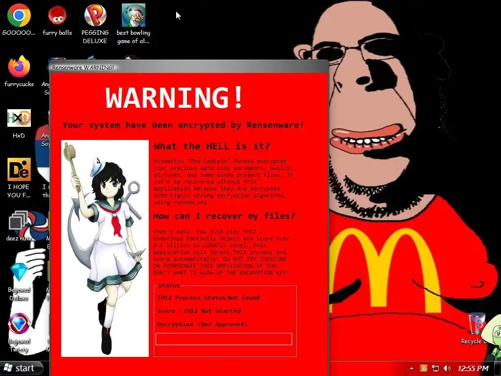
Task: Show hidden system tray icons arrow
Action: tap(411, 369)
